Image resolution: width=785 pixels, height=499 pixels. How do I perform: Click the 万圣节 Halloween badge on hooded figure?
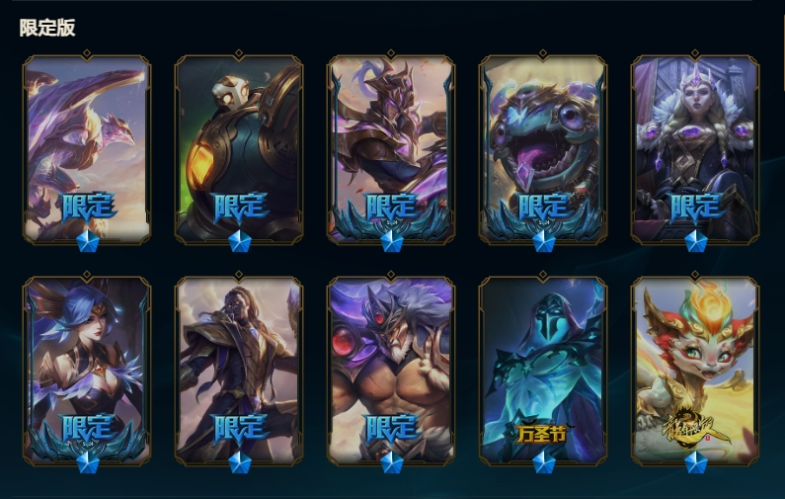tap(543, 434)
